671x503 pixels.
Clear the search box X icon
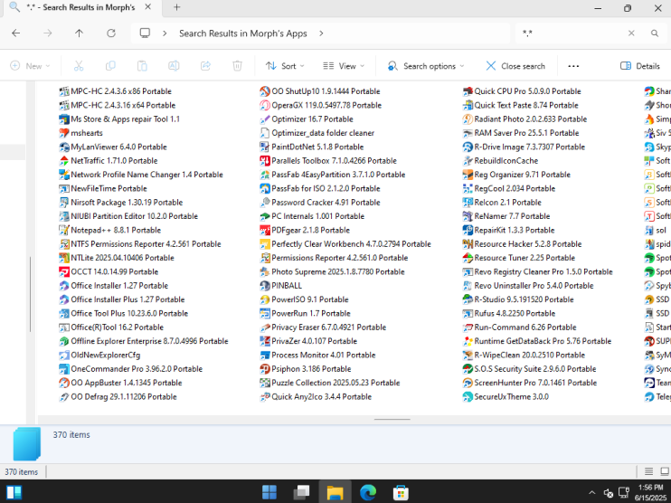[631, 33]
